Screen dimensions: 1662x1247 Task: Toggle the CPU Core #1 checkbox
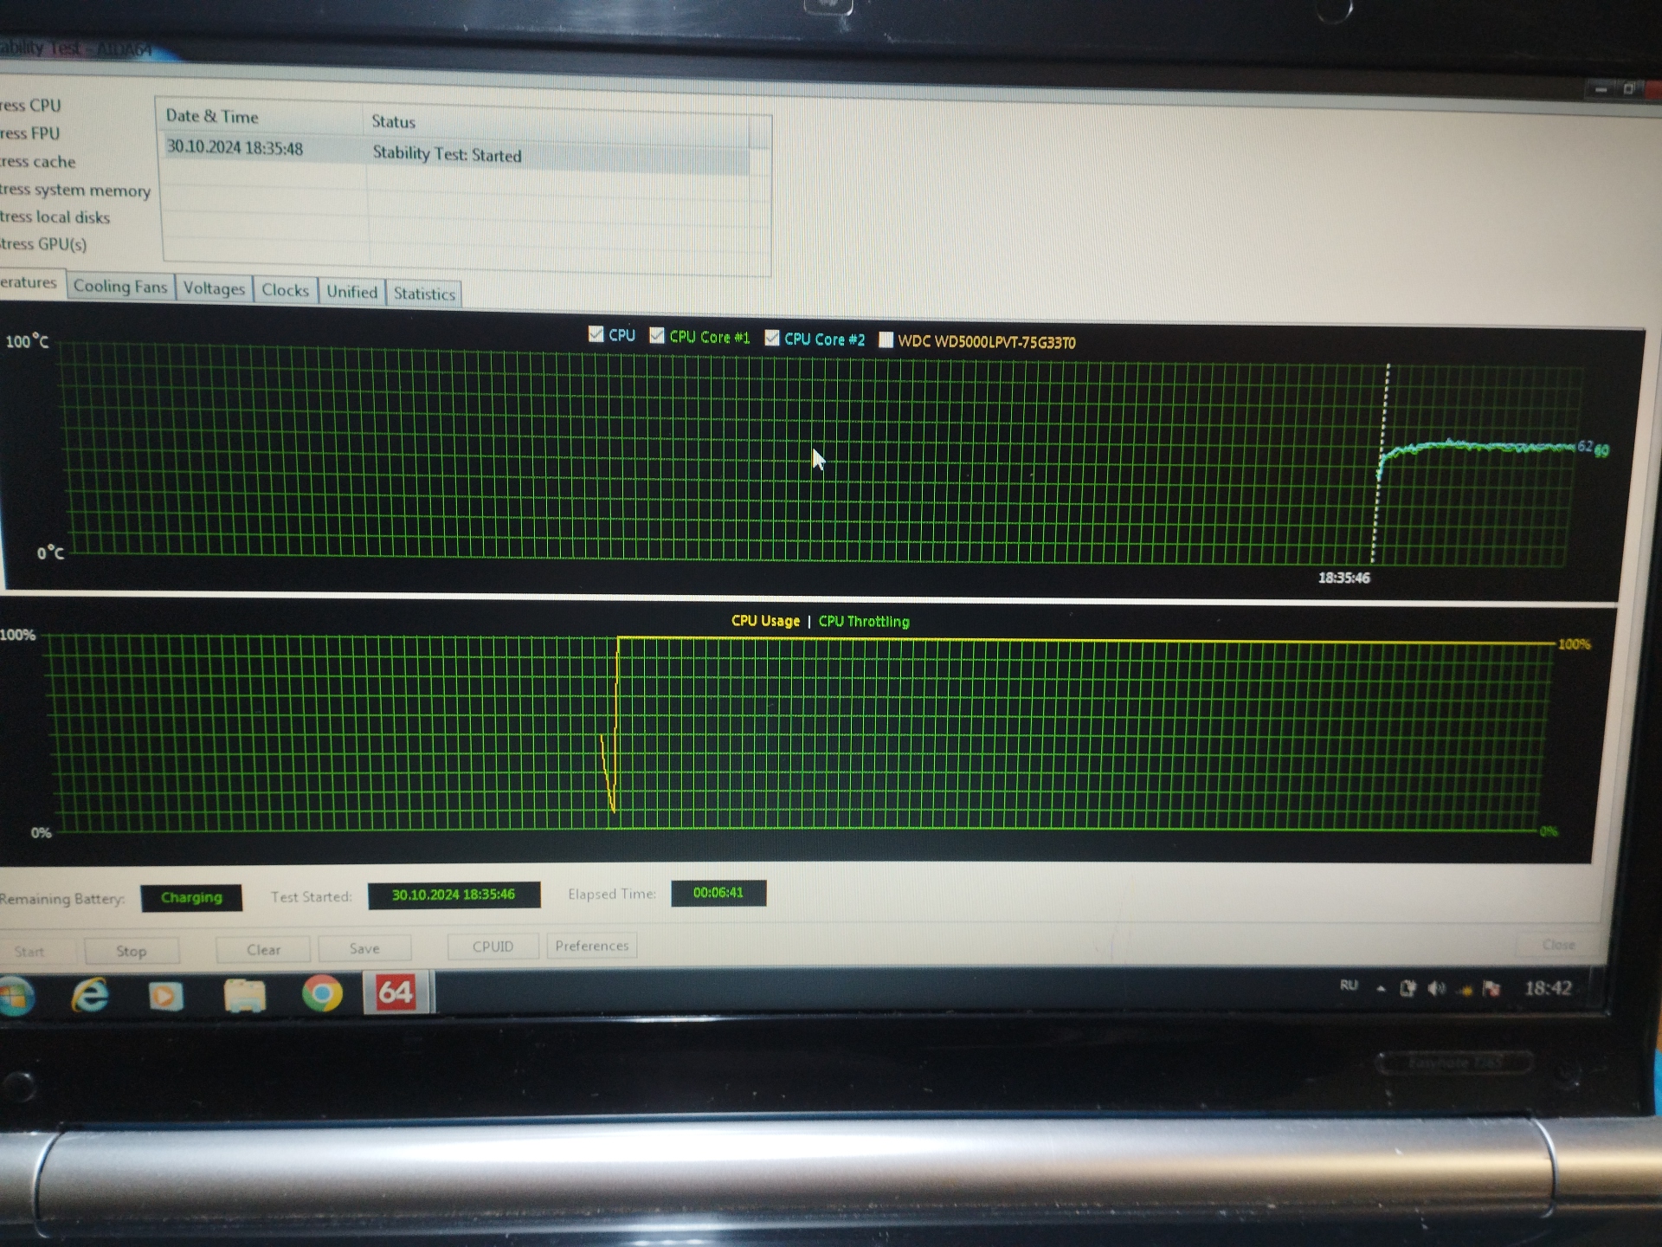click(x=657, y=335)
